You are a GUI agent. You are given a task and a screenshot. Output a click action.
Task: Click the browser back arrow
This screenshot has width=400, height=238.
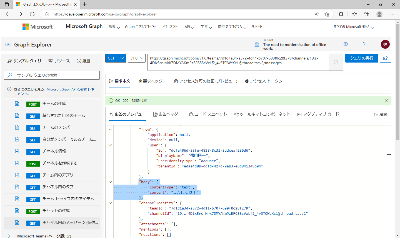click(x=8, y=14)
